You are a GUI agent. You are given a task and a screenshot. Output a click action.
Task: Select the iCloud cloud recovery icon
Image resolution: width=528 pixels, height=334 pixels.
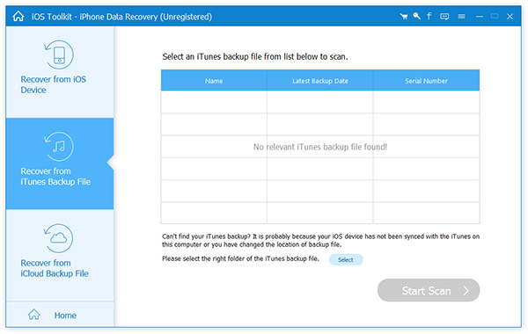point(59,238)
